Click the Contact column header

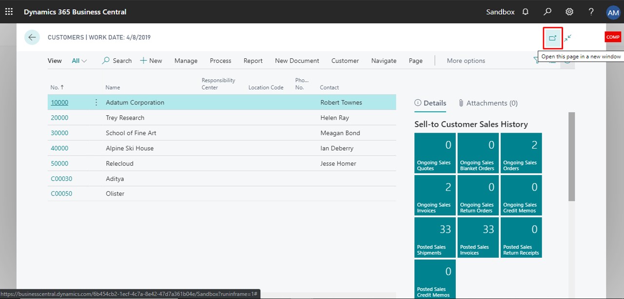tap(330, 88)
